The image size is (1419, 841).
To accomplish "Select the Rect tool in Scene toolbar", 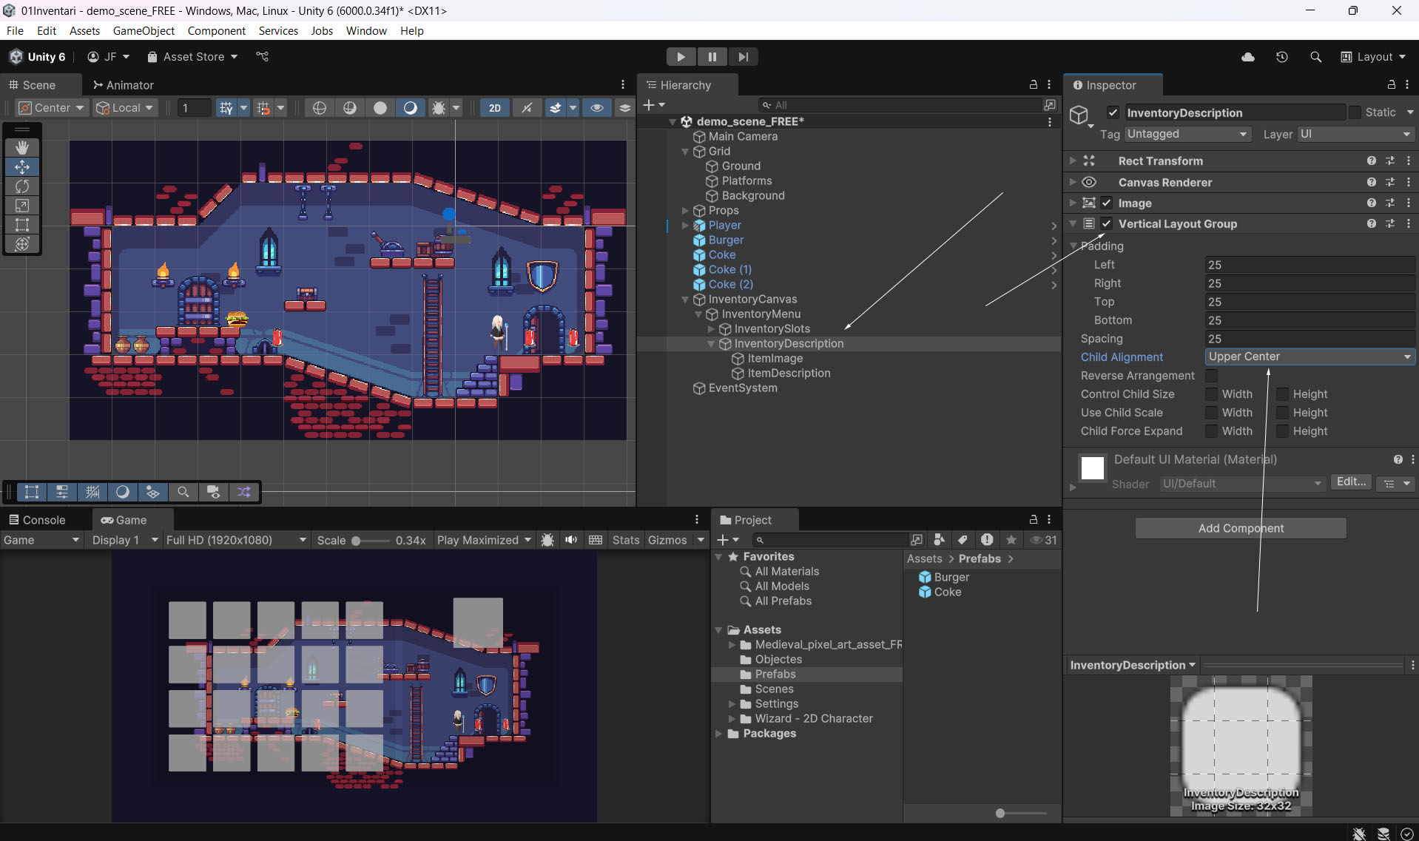I will [22, 225].
